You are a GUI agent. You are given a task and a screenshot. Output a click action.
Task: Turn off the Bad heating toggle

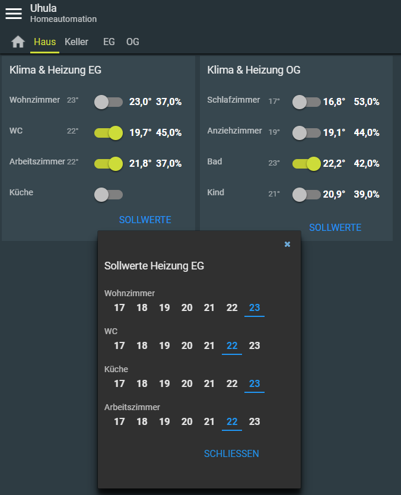(x=307, y=163)
